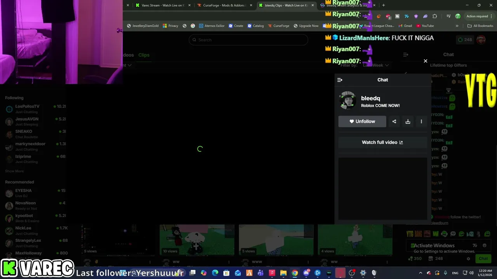Open the Catalog bookmark

click(x=255, y=26)
